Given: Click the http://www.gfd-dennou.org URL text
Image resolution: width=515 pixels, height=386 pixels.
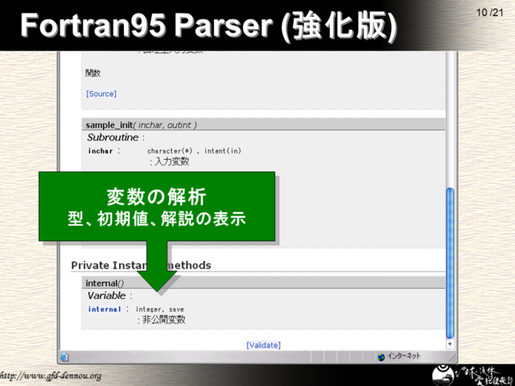Looking at the screenshot, I should point(51,376).
